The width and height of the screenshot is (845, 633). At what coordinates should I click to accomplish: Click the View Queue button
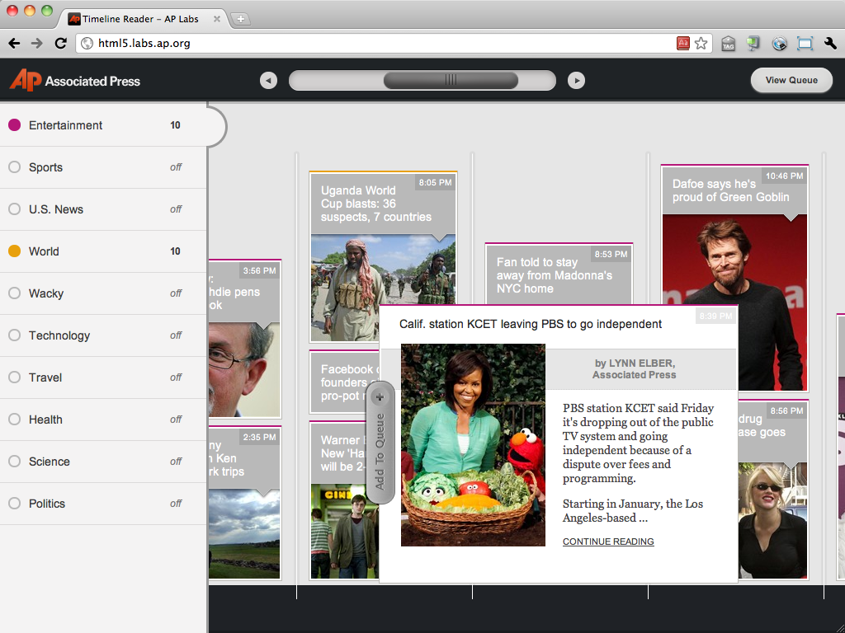pyautogui.click(x=791, y=80)
